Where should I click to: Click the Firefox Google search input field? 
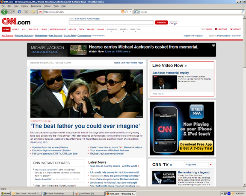(190, 12)
